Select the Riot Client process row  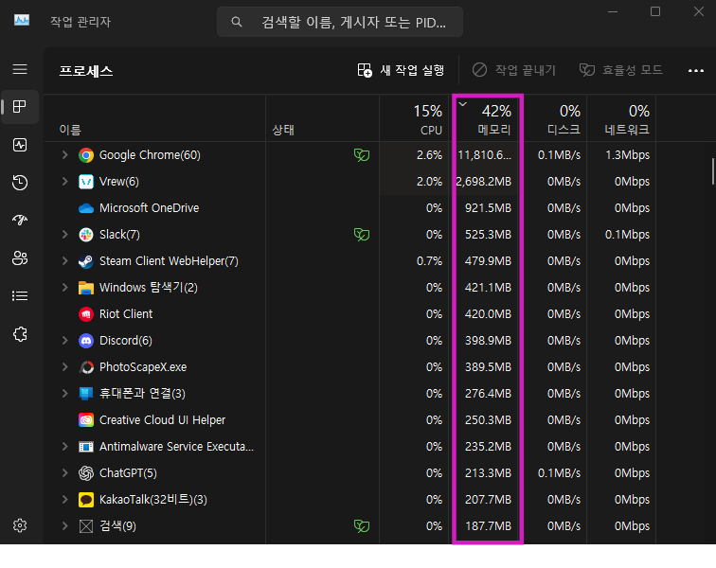click(x=350, y=314)
